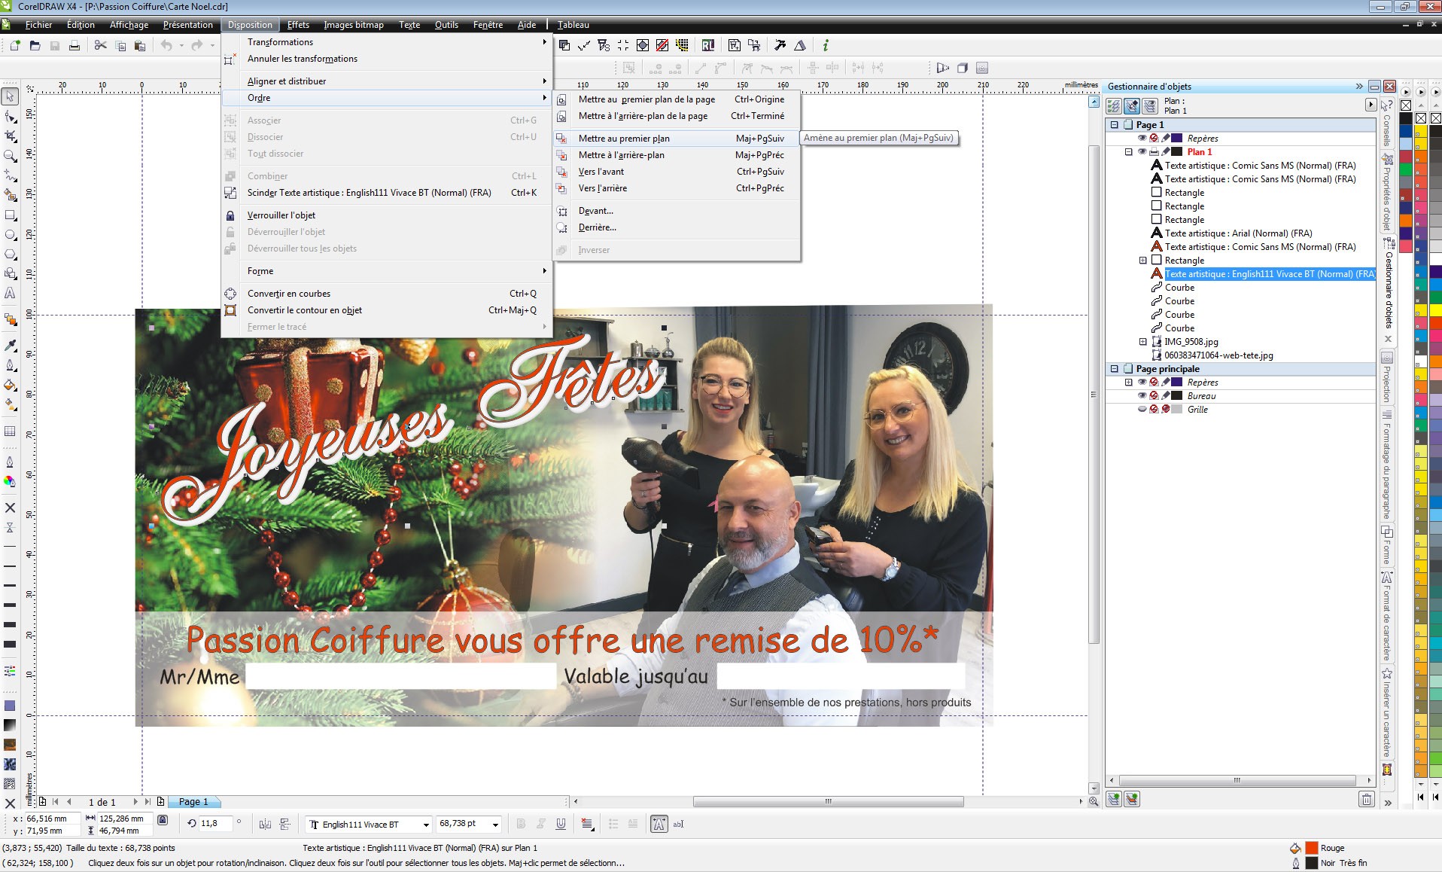Select the Crop tool
This screenshot has height=872, width=1442.
[10, 136]
